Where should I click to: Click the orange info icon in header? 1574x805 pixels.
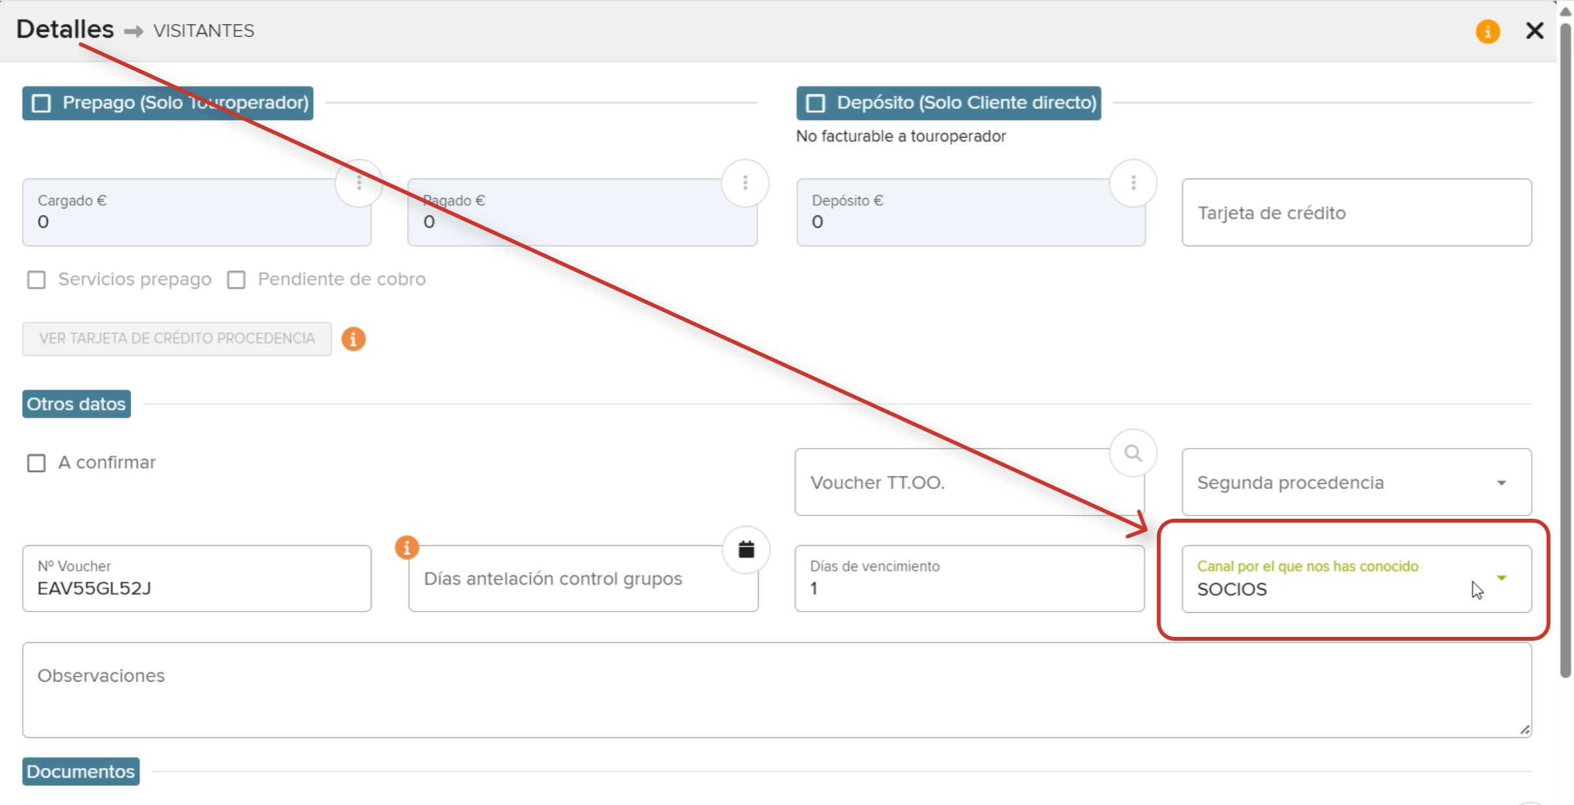pos(1487,31)
